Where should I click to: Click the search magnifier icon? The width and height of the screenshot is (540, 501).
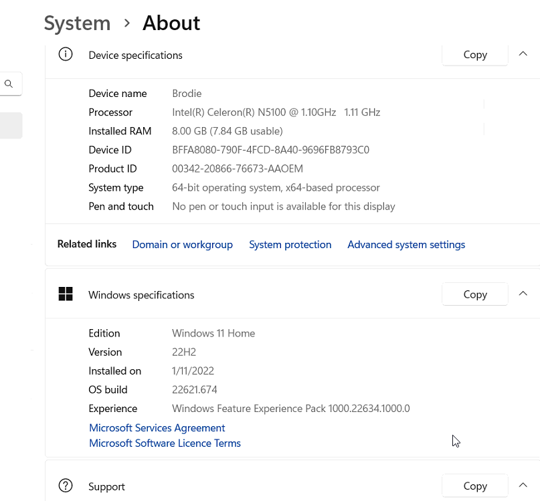9,84
